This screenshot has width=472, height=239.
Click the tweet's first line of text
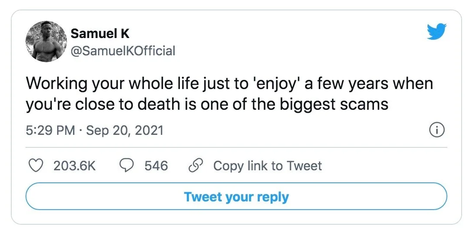229,83
